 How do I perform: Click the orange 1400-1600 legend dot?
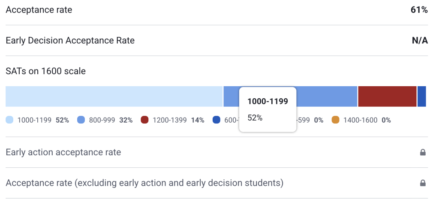click(x=335, y=120)
